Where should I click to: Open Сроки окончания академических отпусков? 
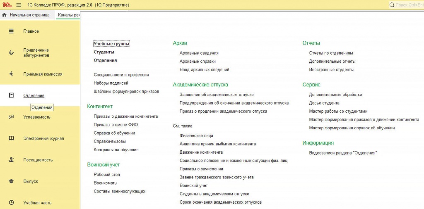point(220,202)
